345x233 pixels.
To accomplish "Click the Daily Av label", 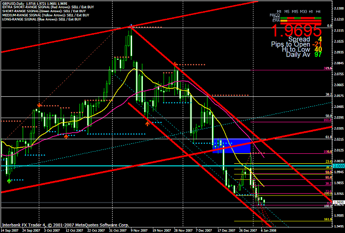I will coord(298,54).
